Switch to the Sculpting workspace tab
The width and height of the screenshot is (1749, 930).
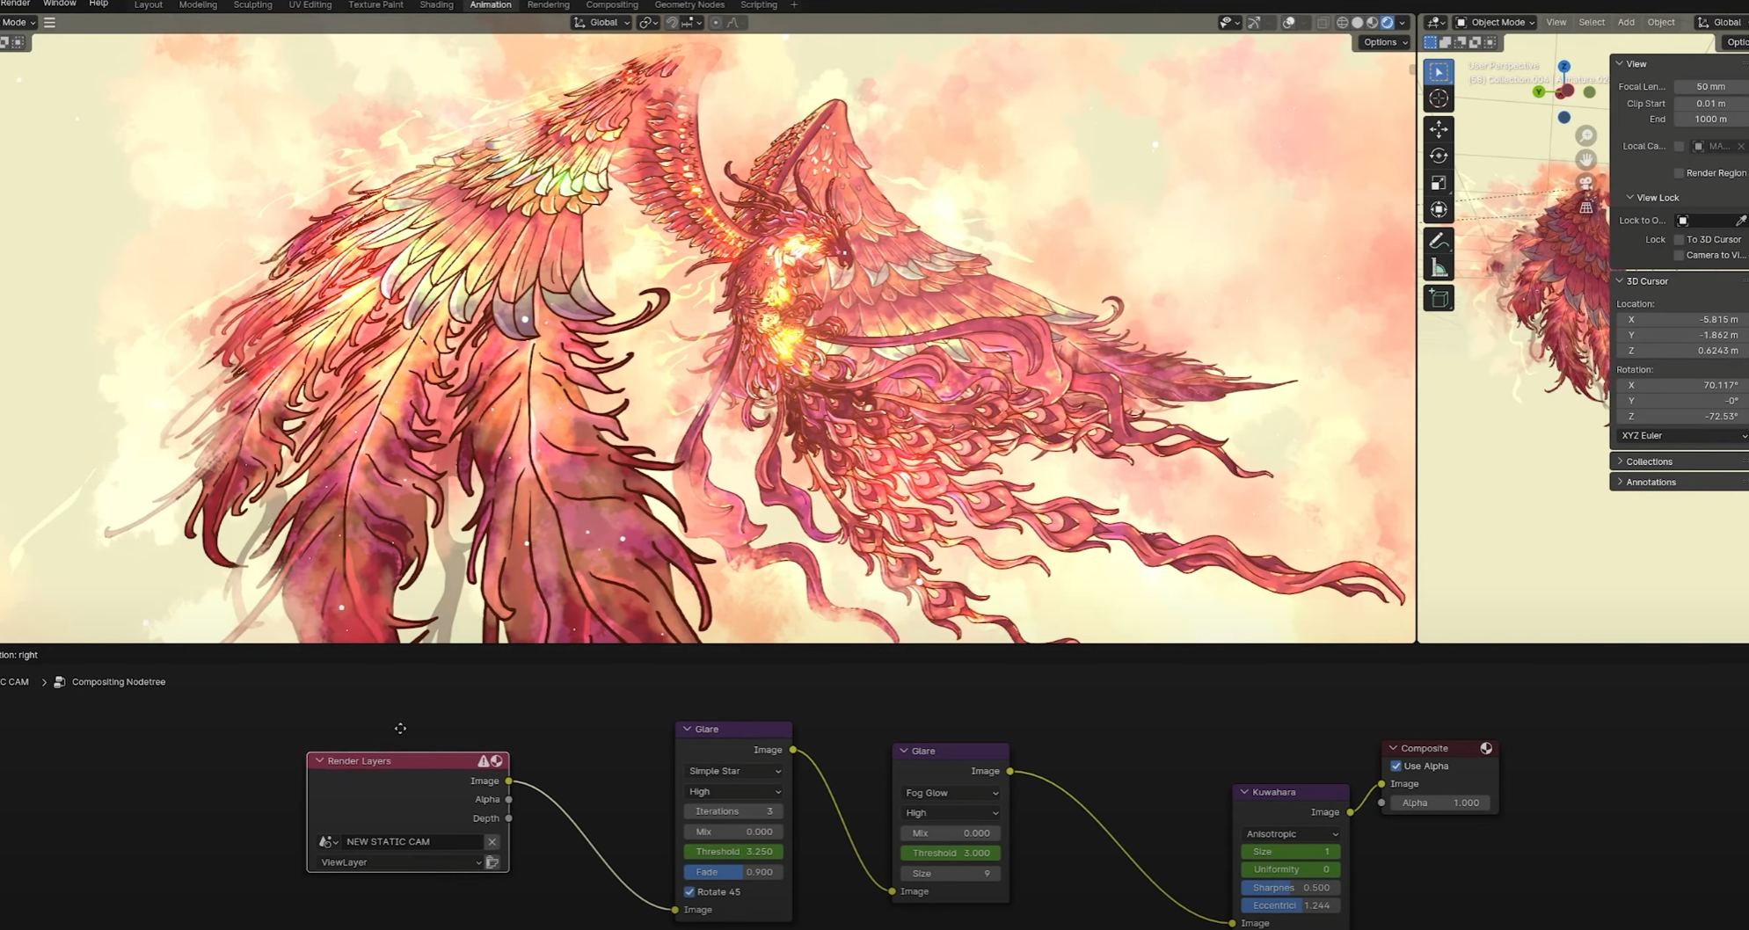pyautogui.click(x=252, y=5)
